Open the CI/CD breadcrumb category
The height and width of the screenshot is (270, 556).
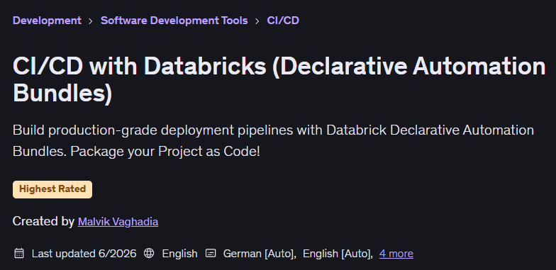click(283, 21)
